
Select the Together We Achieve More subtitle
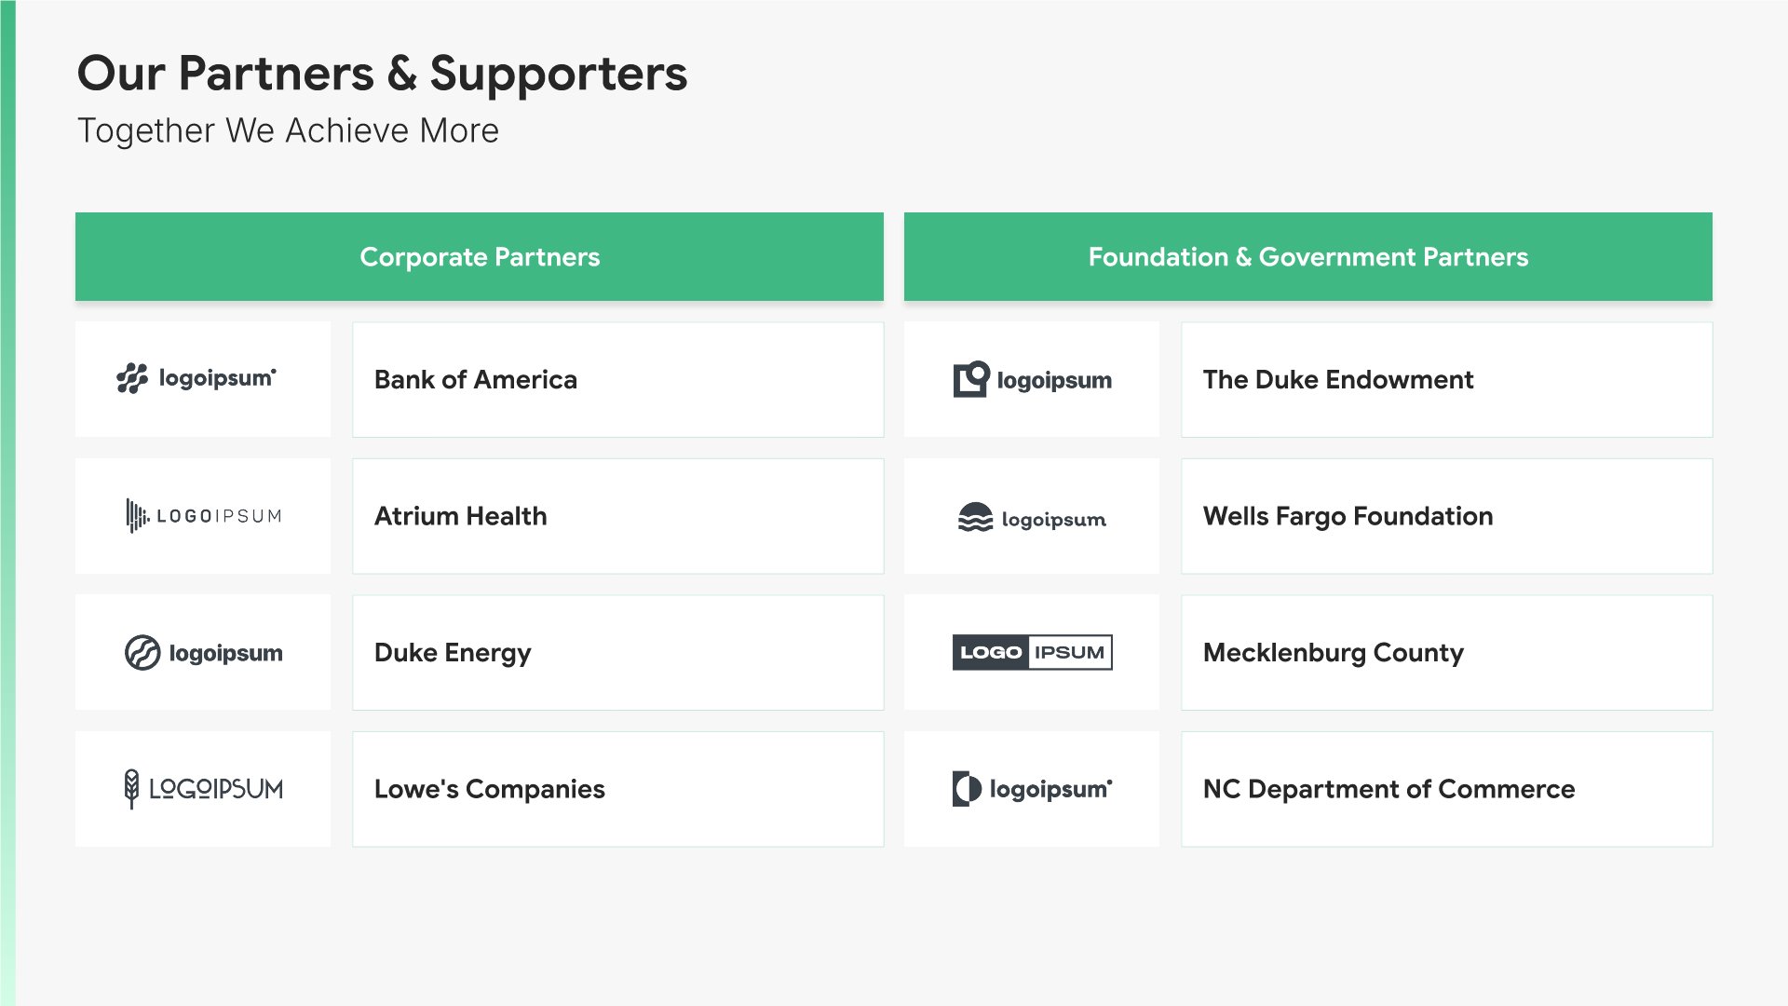[288, 130]
